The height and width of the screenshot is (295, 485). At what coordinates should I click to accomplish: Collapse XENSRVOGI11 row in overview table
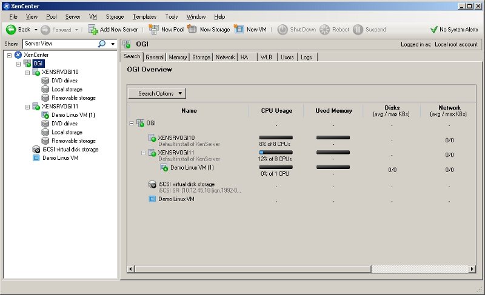[143, 153]
